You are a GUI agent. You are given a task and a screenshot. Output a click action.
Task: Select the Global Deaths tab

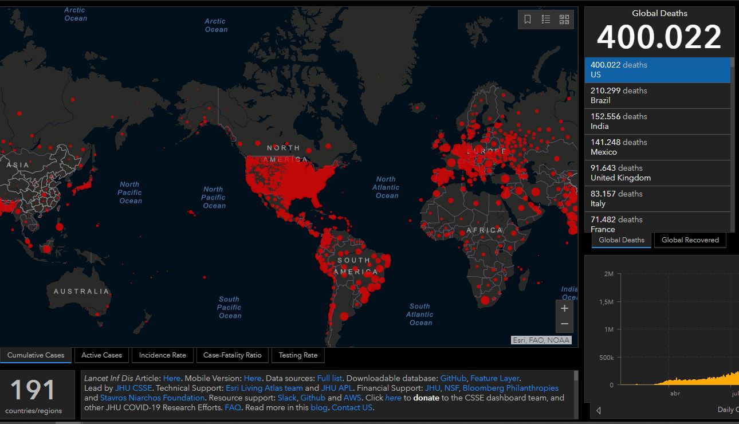pyautogui.click(x=622, y=240)
